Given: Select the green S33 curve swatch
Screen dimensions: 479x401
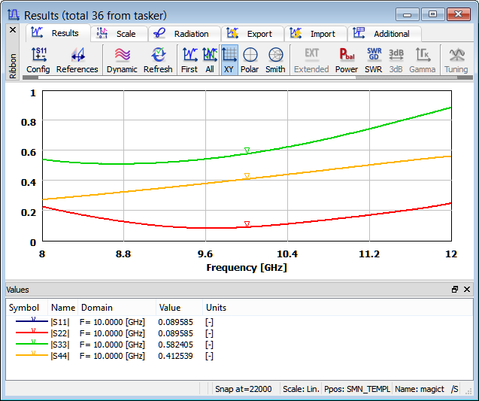Looking at the screenshot, I should 33,344.
